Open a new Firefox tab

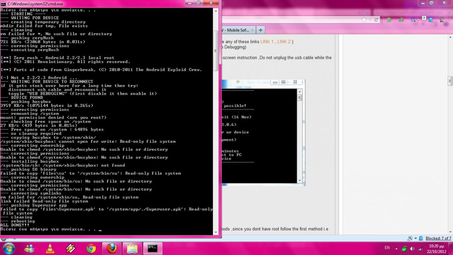coord(261,30)
